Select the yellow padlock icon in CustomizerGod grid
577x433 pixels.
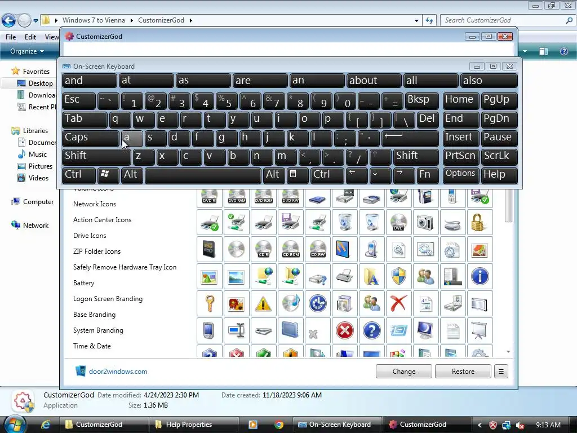(x=480, y=222)
